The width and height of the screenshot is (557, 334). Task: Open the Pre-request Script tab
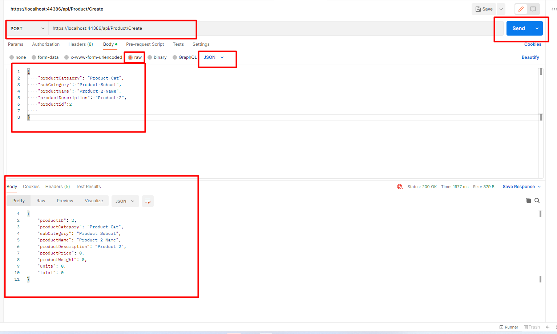click(x=145, y=44)
